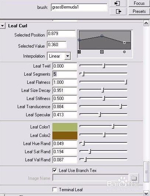Open the Leaf Color1 green swatch

[65, 127]
